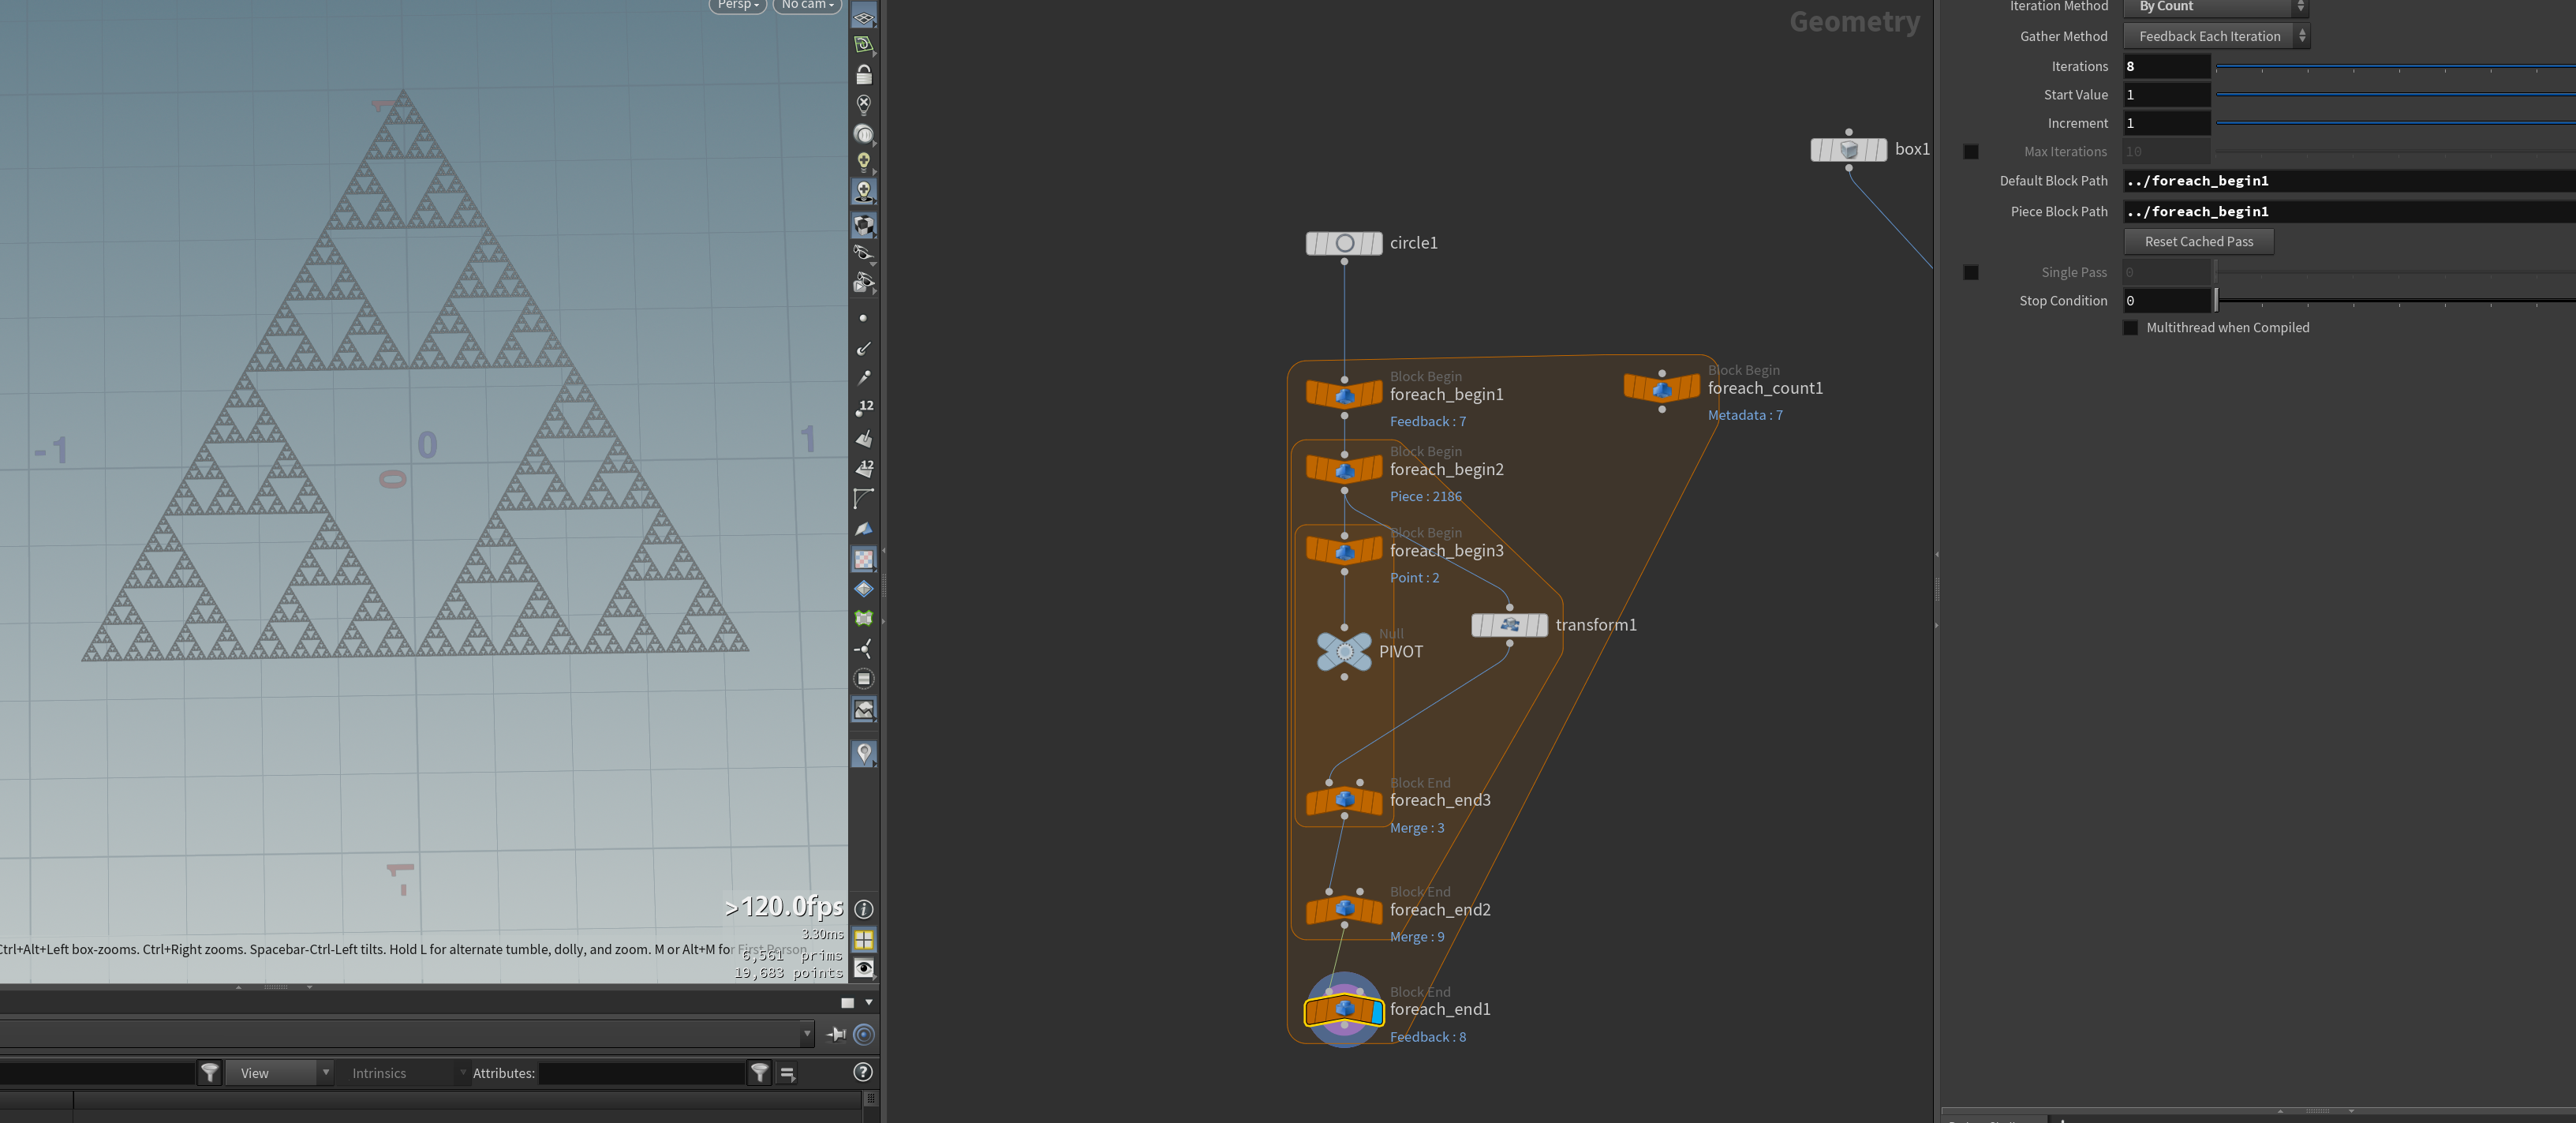Open the Persp viewport menu
Screen dimensions: 2576x1123
(x=738, y=5)
